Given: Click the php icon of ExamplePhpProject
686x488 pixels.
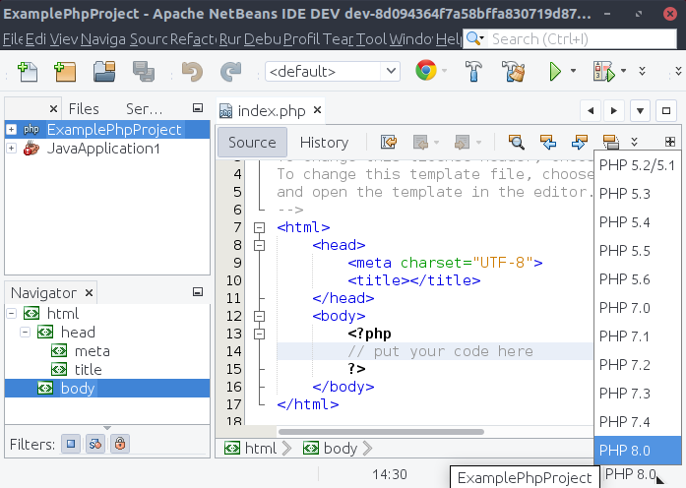Looking at the screenshot, I should point(31,130).
